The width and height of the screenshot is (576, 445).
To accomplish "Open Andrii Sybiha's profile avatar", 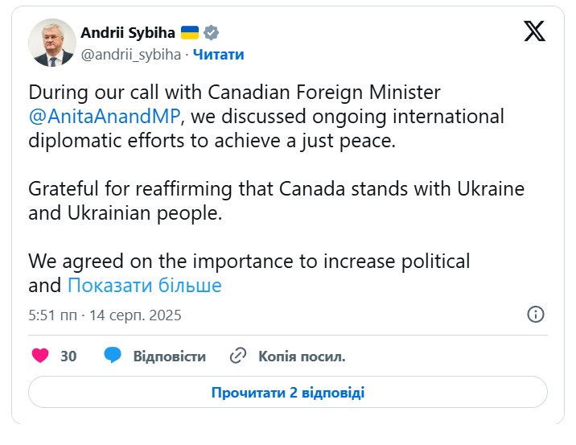I will pyautogui.click(x=52, y=43).
